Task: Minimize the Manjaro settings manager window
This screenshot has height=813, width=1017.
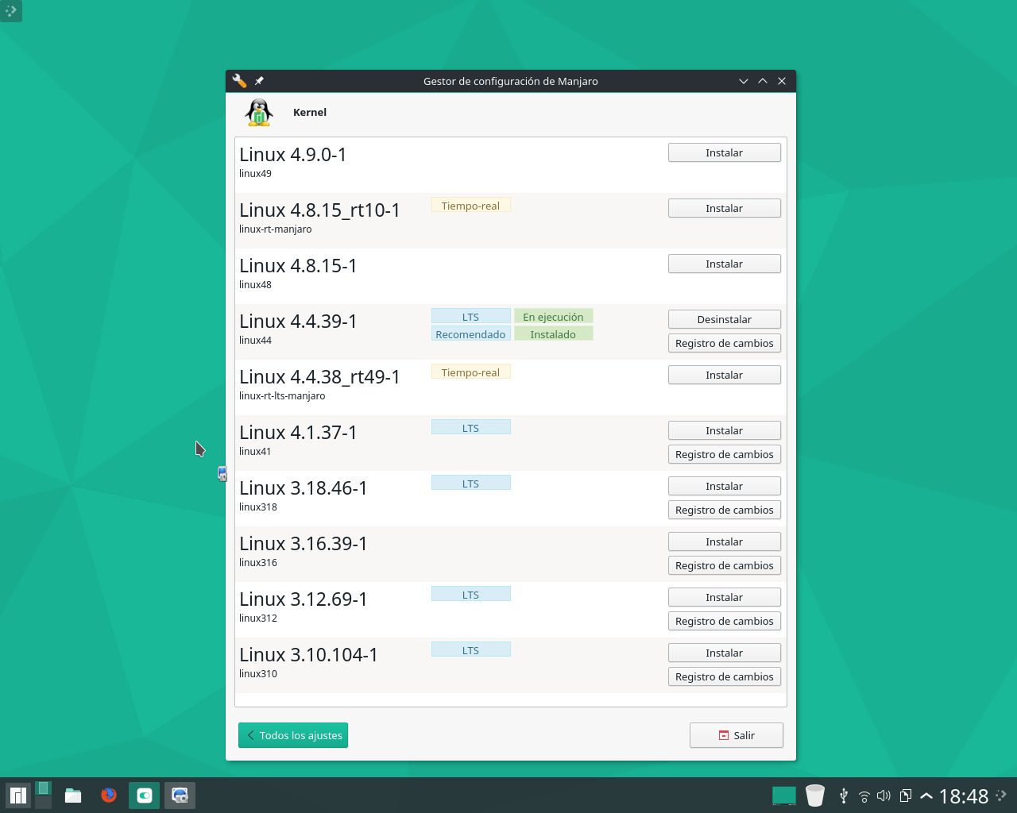Action: [744, 81]
